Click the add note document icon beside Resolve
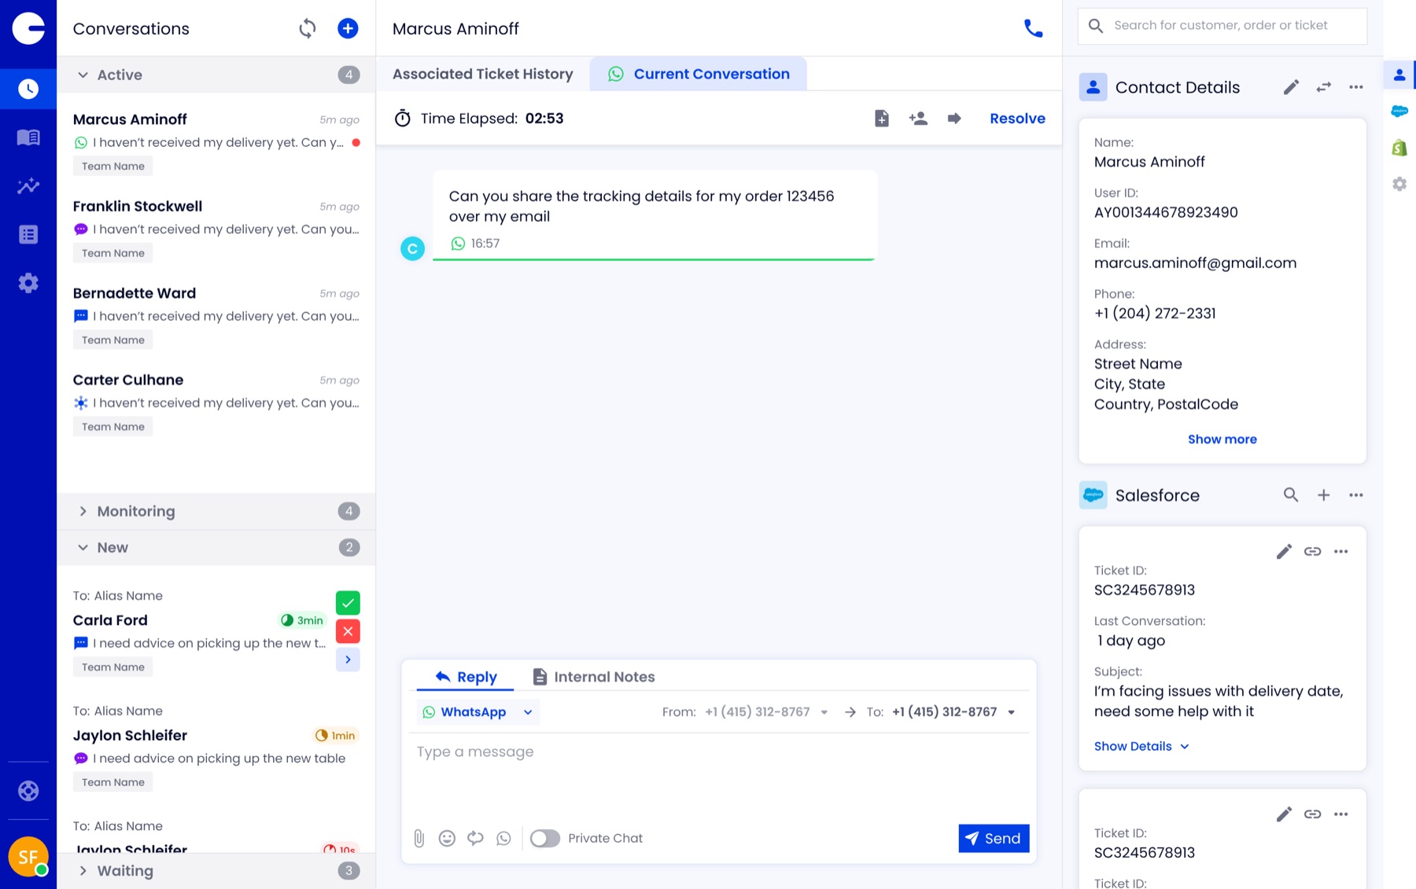Viewport: 1416px width, 889px height. [x=882, y=119]
